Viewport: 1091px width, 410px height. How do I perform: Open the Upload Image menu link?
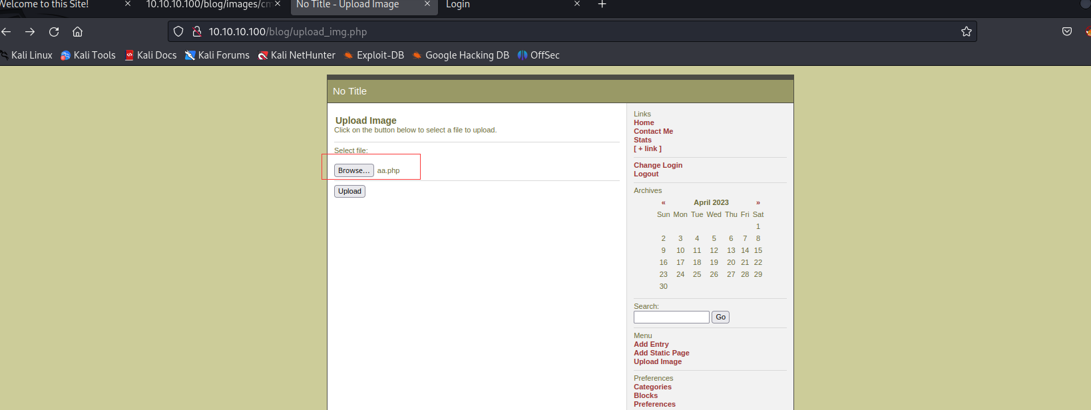coord(657,361)
